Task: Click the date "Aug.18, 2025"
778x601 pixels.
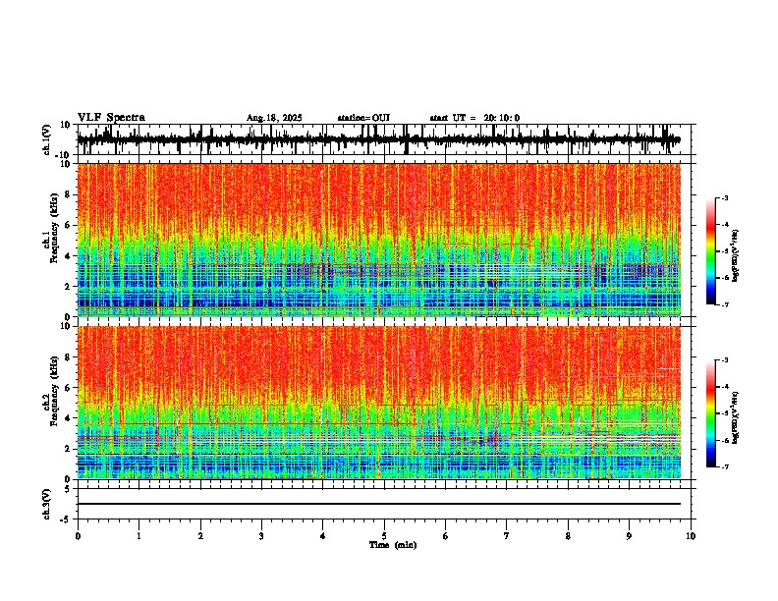Action: click(274, 118)
